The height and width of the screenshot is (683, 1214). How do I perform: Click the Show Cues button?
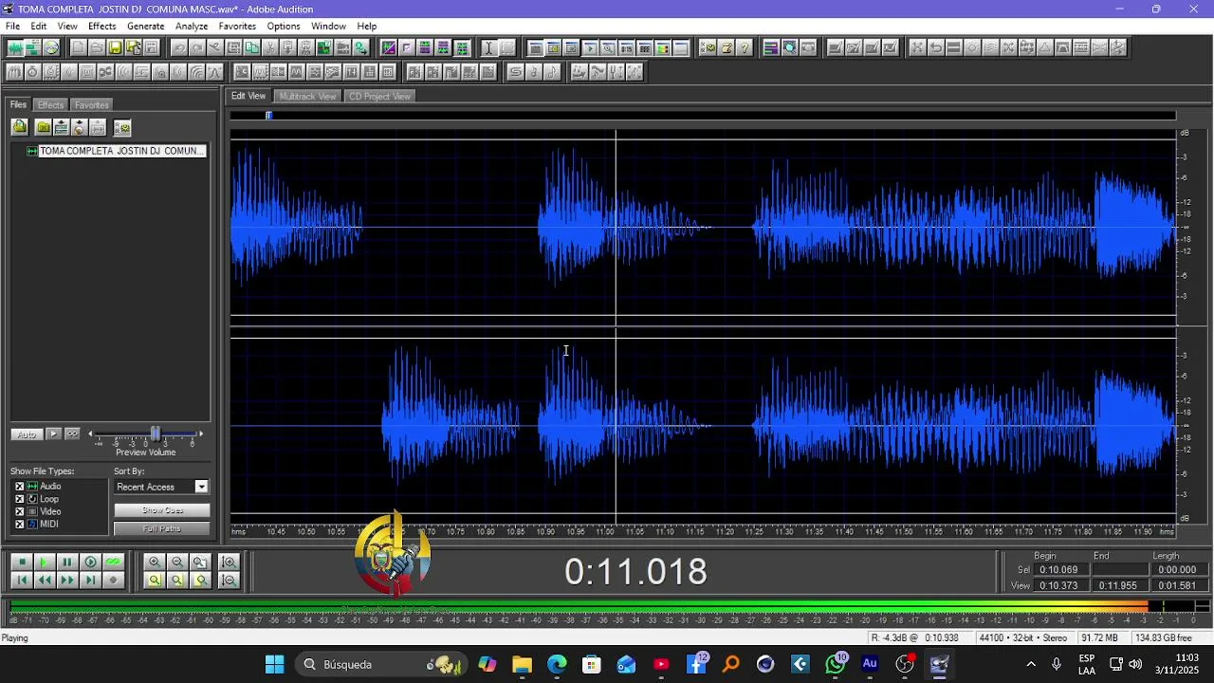(161, 510)
